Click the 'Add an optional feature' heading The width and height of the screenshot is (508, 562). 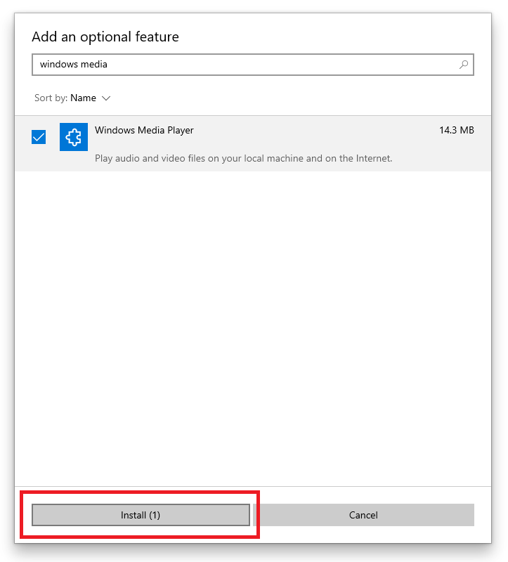click(x=105, y=37)
